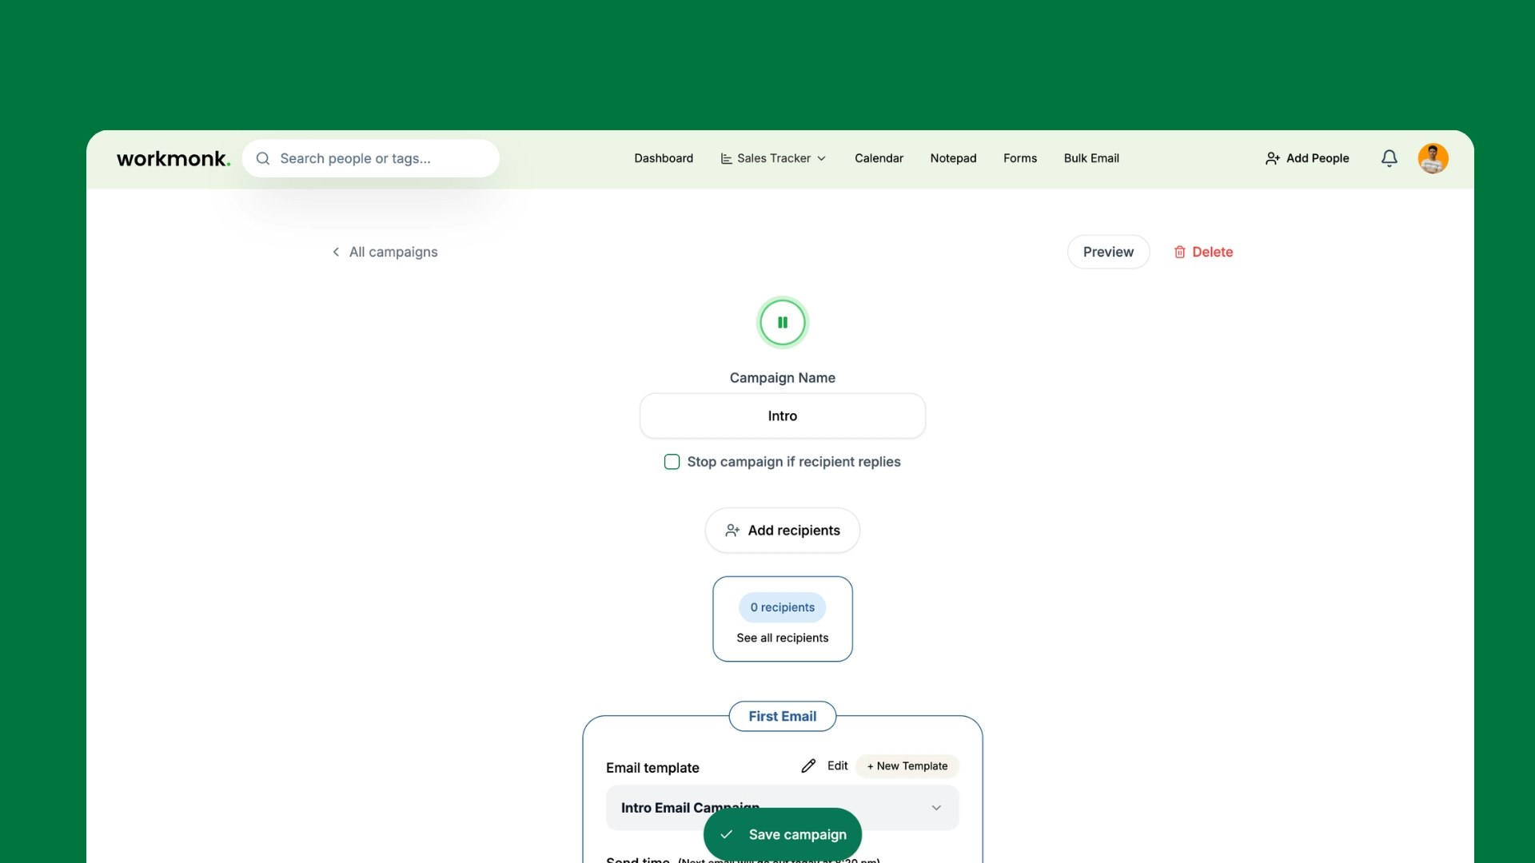Go to the Bulk Email section
Viewport: 1535px width, 863px height.
tap(1091, 158)
